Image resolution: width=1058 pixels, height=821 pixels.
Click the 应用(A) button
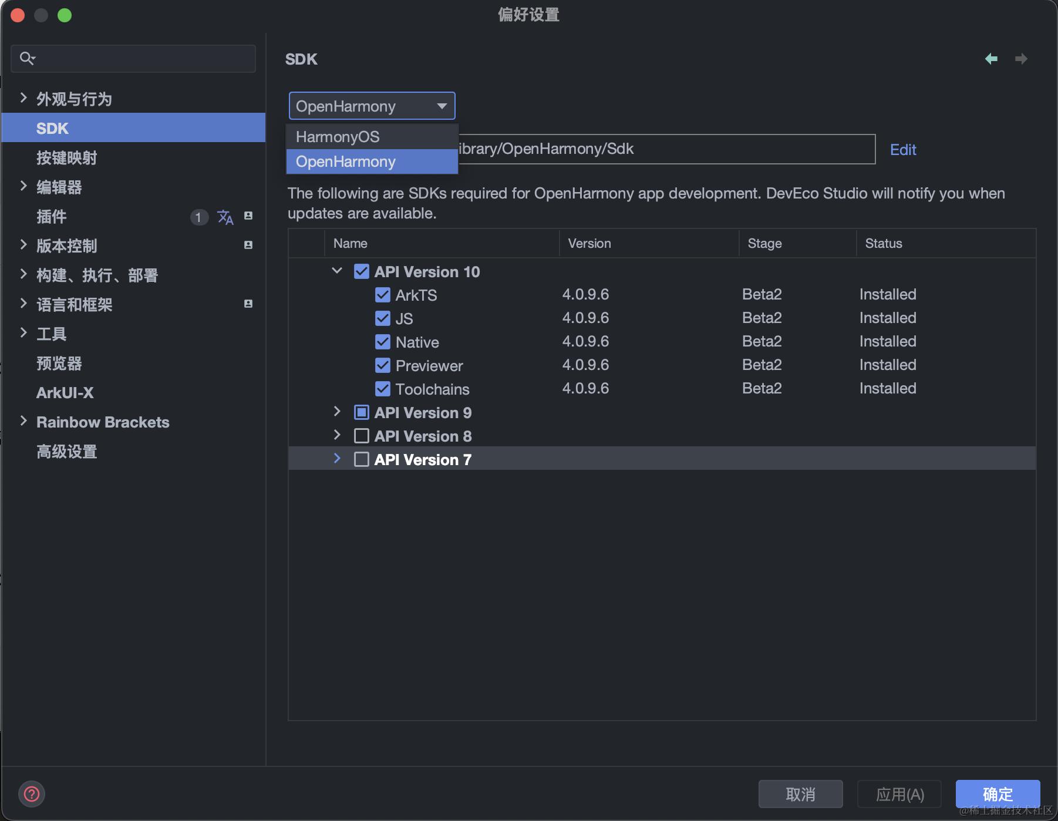(x=899, y=794)
